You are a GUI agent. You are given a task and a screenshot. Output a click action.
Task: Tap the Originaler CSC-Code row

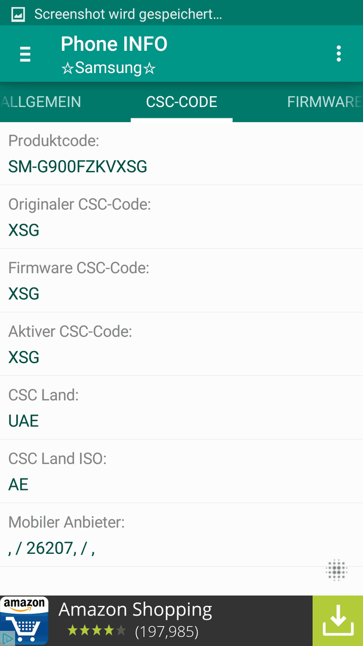(x=181, y=217)
